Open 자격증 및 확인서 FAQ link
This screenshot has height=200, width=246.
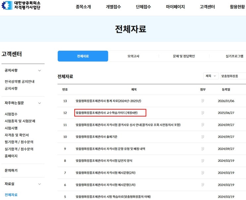click(x=17, y=135)
